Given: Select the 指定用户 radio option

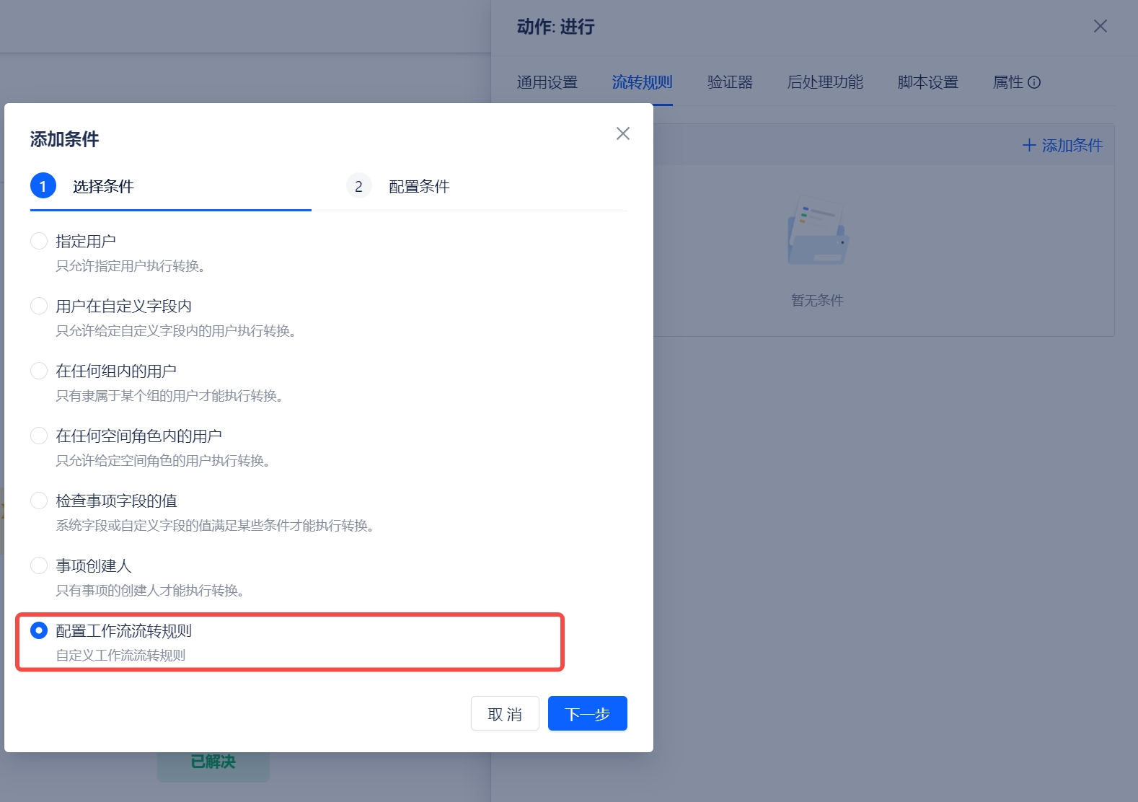Looking at the screenshot, I should tap(39, 241).
